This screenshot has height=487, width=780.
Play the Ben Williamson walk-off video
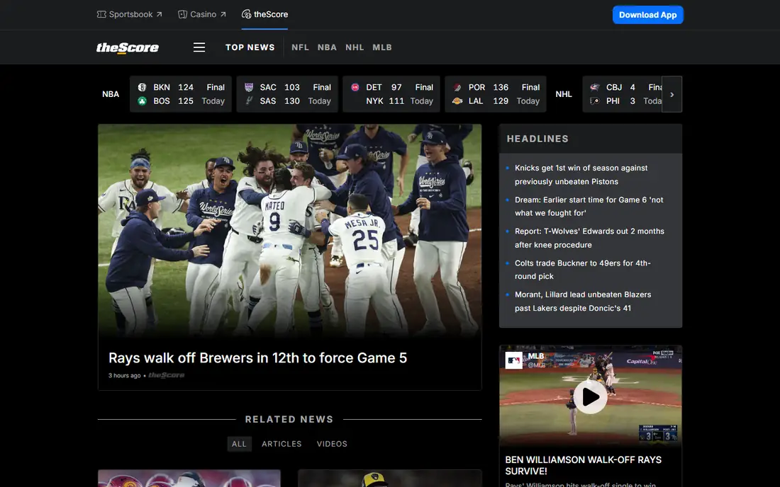pos(591,396)
